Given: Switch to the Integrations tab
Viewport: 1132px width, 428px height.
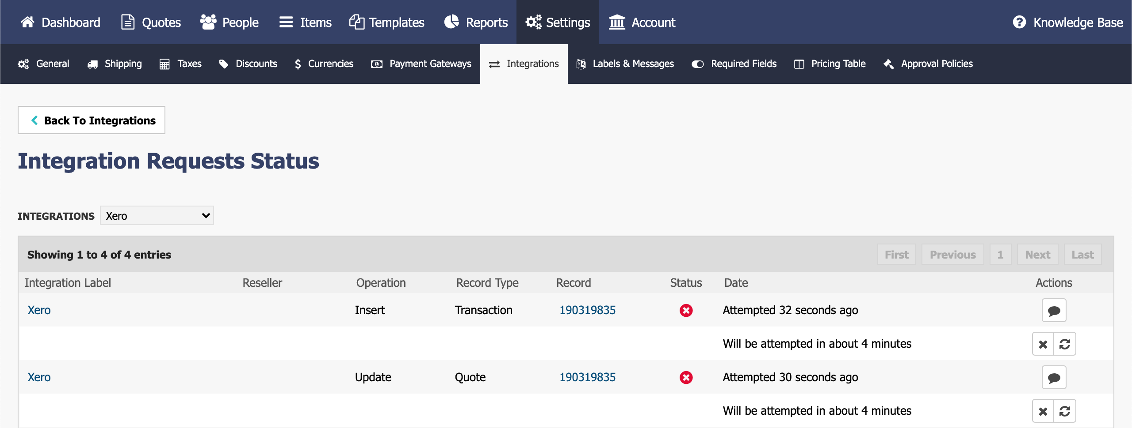Looking at the screenshot, I should coord(524,64).
